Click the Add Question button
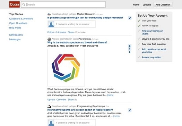182x126 pixels. (163, 5)
